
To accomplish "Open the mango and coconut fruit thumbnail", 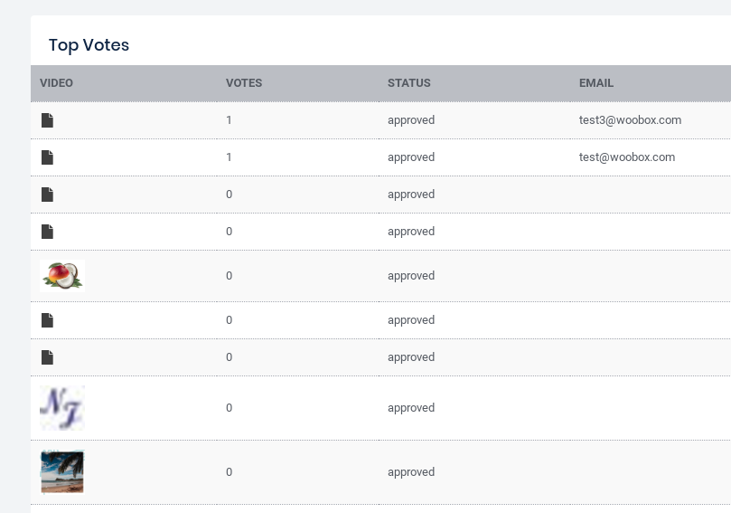I will 62,275.
